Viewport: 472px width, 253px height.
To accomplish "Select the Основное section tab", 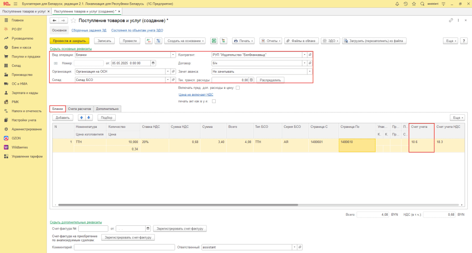I will (59, 30).
